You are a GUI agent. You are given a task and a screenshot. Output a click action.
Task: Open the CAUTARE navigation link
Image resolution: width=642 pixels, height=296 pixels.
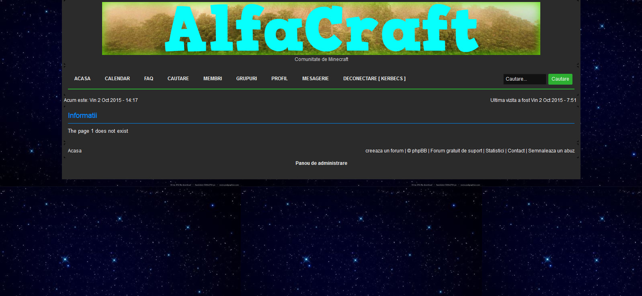(x=178, y=79)
